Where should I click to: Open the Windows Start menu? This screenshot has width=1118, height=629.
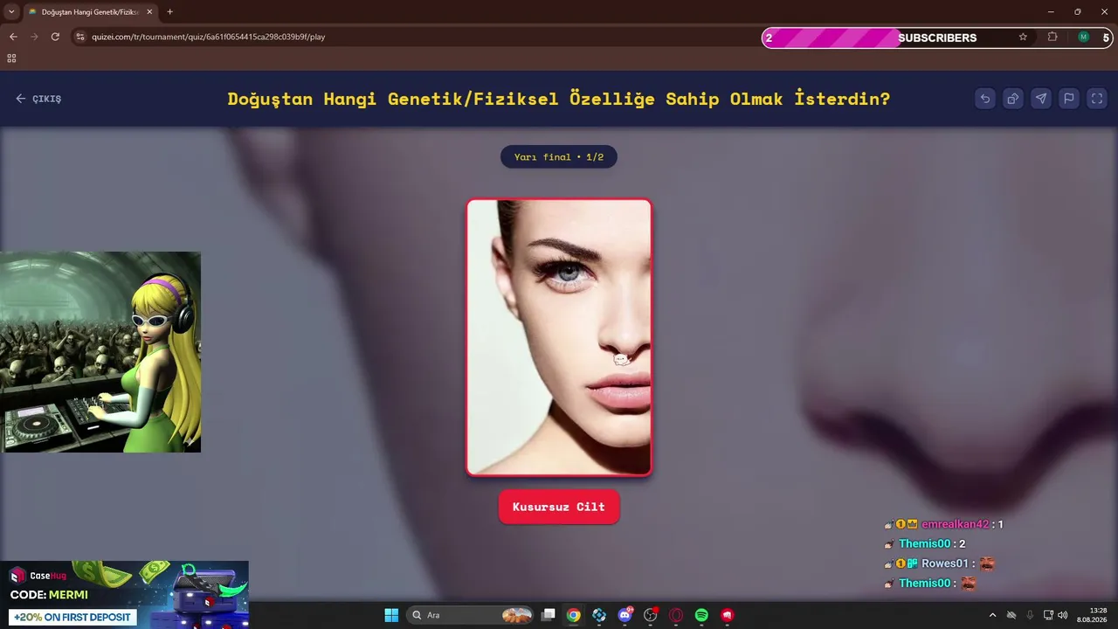click(391, 615)
